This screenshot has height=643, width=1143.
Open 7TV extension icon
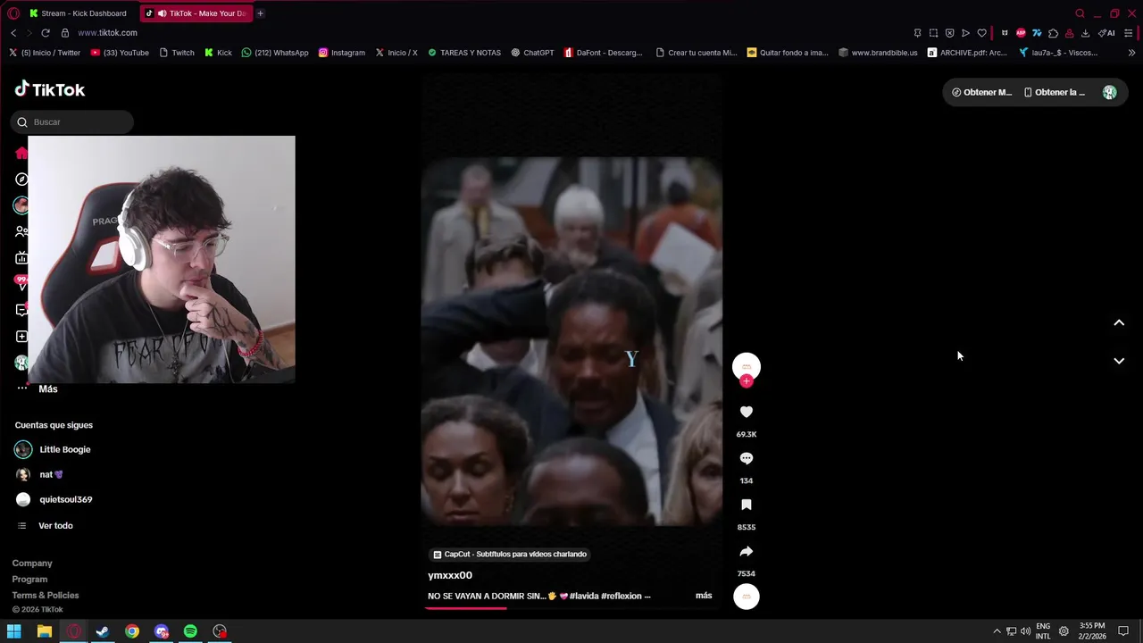pyautogui.click(x=1037, y=33)
